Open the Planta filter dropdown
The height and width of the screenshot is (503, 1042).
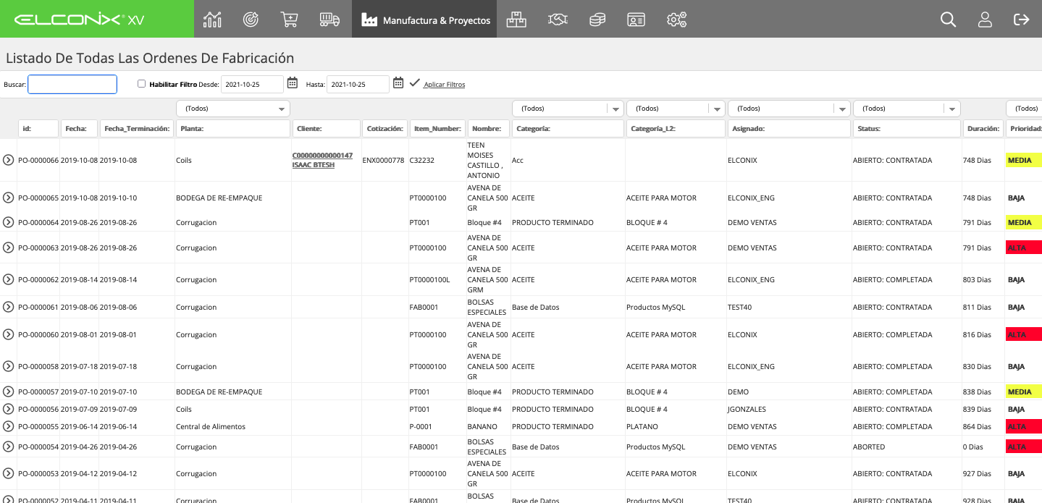coord(233,109)
